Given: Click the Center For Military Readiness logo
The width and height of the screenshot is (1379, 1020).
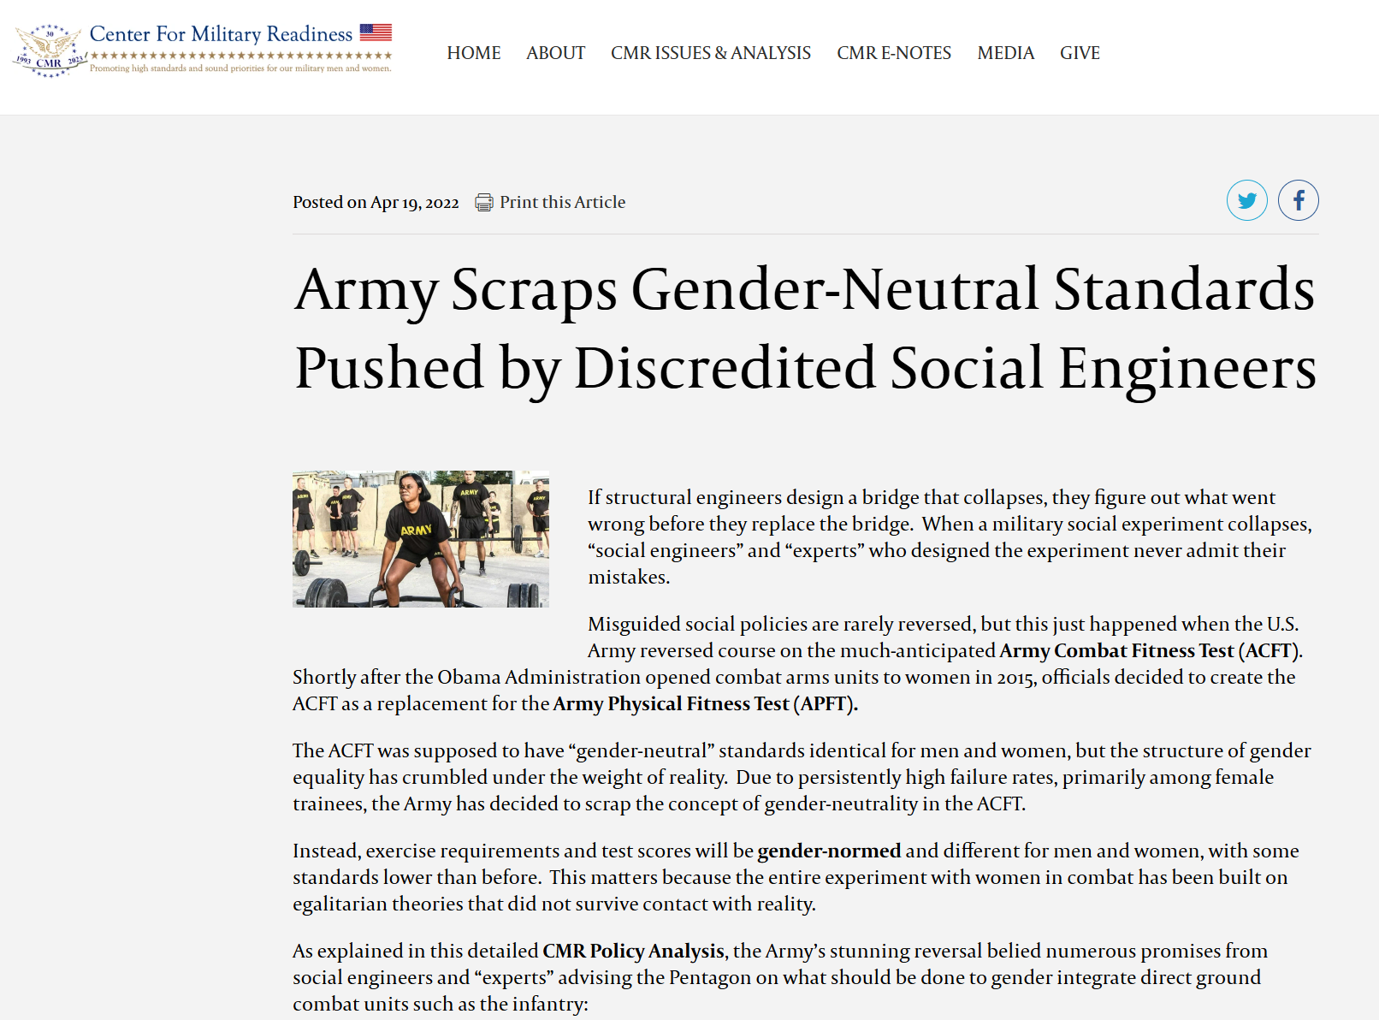Looking at the screenshot, I should click(x=203, y=50).
